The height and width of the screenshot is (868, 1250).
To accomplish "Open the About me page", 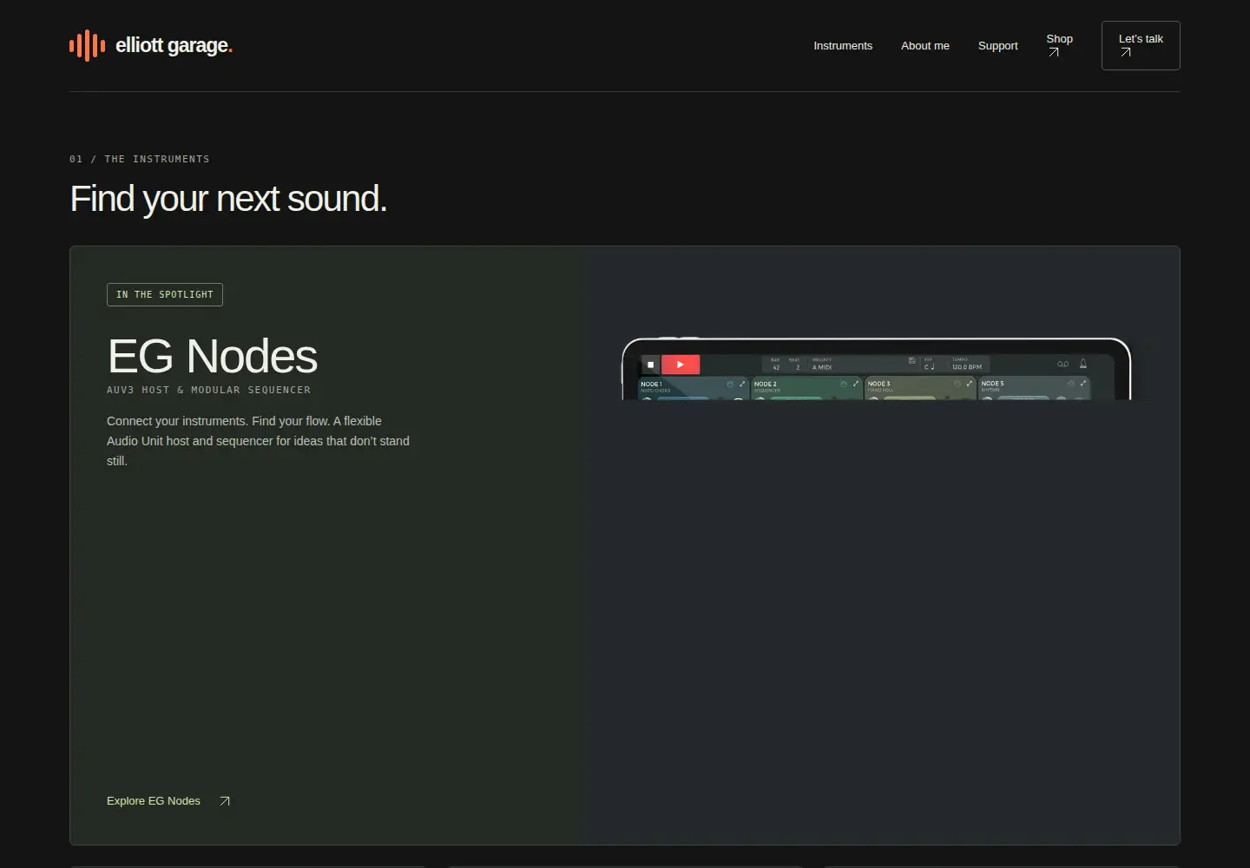I will coord(925,46).
